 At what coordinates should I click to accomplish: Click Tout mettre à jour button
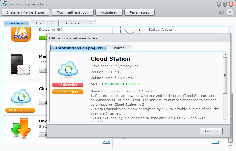[x=72, y=12]
